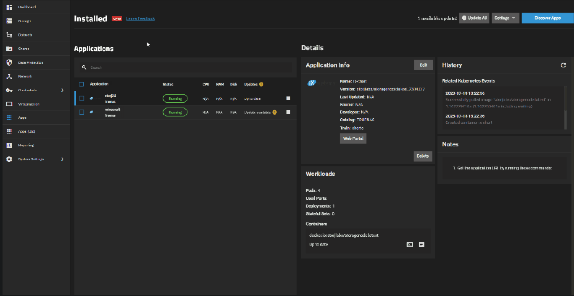The height and width of the screenshot is (296, 574).
Task: Focus the Applications search field
Action: tap(186, 67)
